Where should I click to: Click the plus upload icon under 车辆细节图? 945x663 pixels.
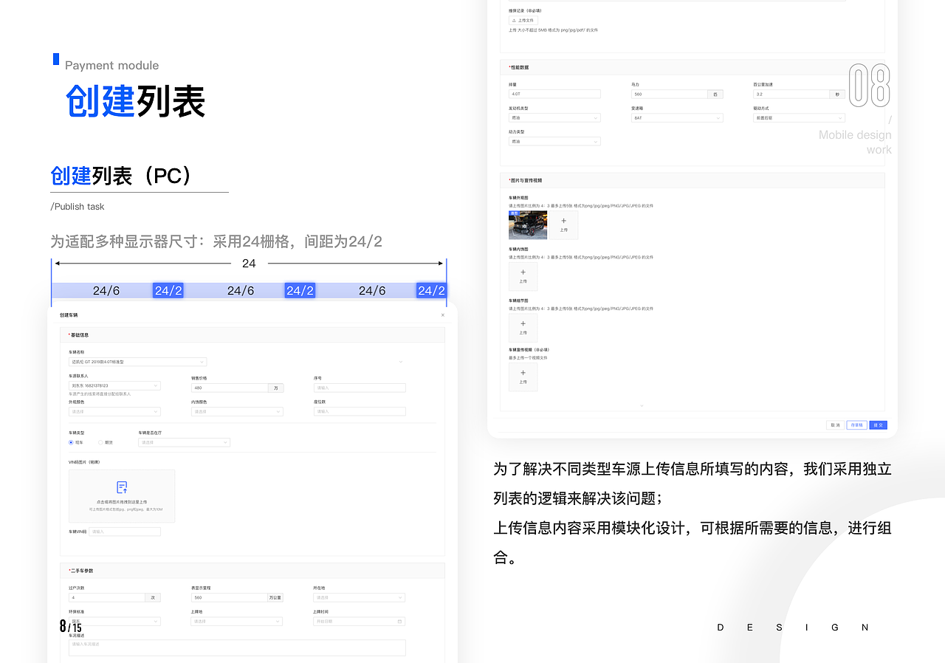pos(523,327)
